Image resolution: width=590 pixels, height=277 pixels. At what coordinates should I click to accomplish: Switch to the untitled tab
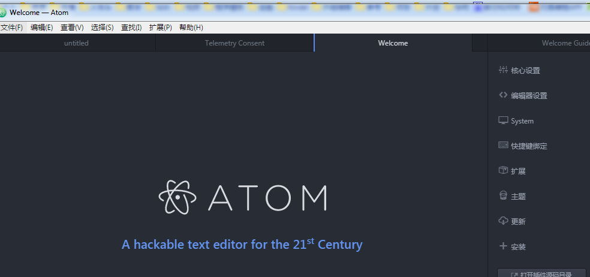point(76,43)
